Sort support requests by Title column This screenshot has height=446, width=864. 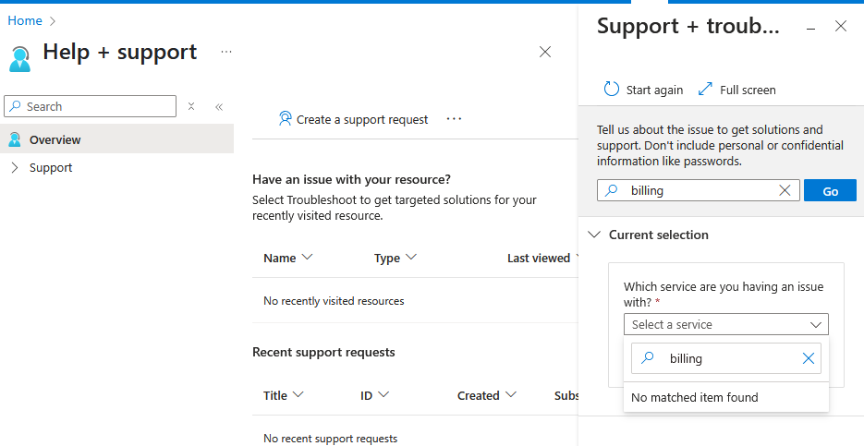[284, 395]
